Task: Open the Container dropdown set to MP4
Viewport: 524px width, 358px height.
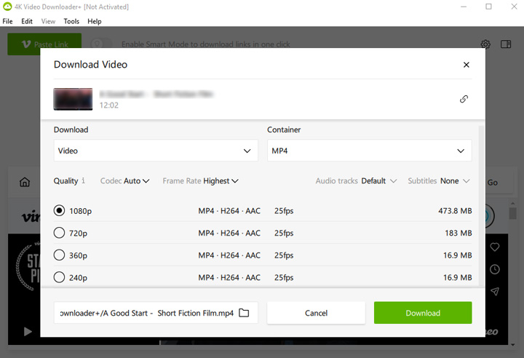Action: click(369, 151)
